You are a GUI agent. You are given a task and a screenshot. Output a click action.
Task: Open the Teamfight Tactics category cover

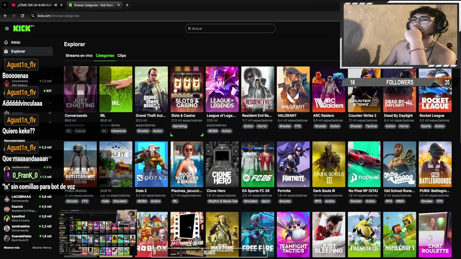[293, 235]
